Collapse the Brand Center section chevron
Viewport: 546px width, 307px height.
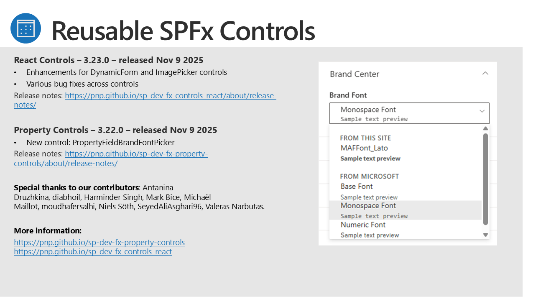(485, 74)
